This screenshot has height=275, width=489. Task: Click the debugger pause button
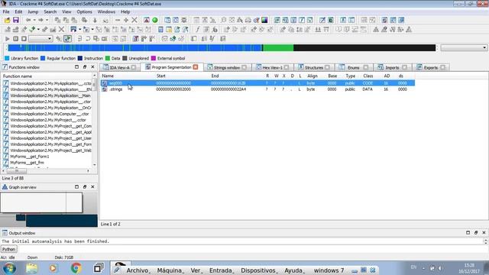(15, 39)
